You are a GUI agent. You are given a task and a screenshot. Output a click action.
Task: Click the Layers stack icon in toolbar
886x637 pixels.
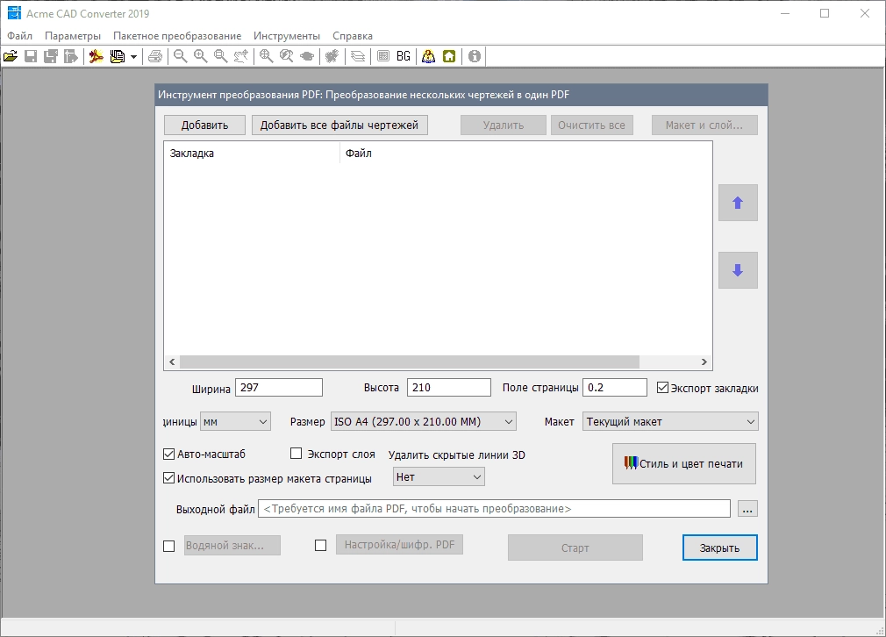click(358, 56)
